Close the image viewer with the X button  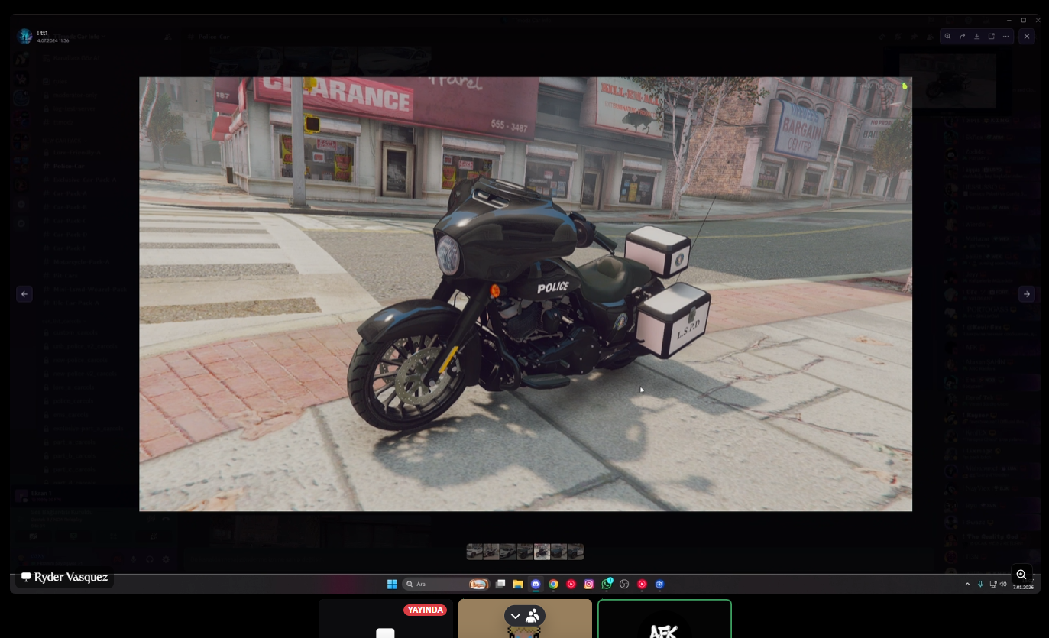(x=1027, y=36)
